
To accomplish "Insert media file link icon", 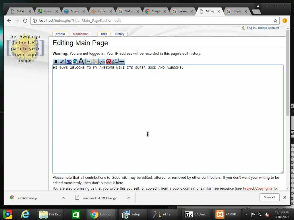I will 95,61.
